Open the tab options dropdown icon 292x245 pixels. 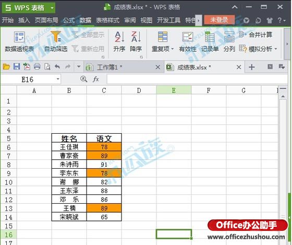282,67
